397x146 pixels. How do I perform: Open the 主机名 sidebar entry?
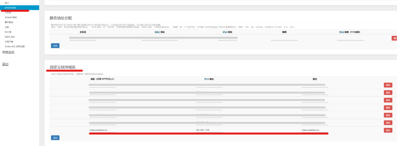coord(8,13)
